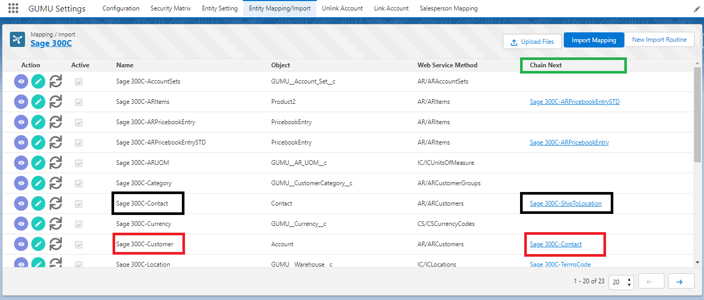
Task: View Sage 300C-ARPricebookEntrySTD row eye icon
Action: coord(21,143)
